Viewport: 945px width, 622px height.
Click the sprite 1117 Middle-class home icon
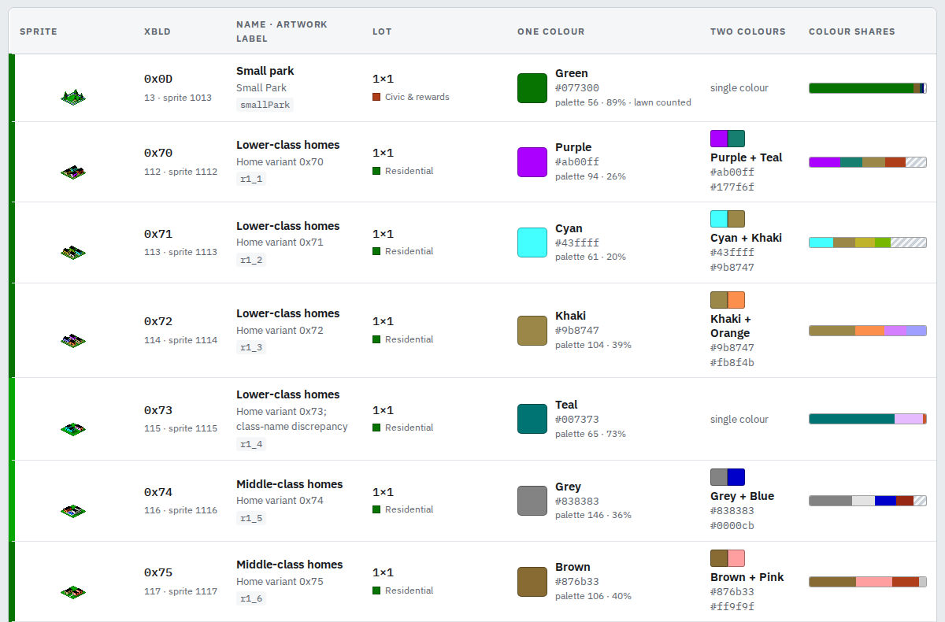(x=73, y=591)
